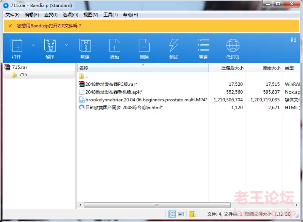Viewport: 303px width, 222px height.
Task: Click the New archive (新建) icon
Action: [x=85, y=46]
